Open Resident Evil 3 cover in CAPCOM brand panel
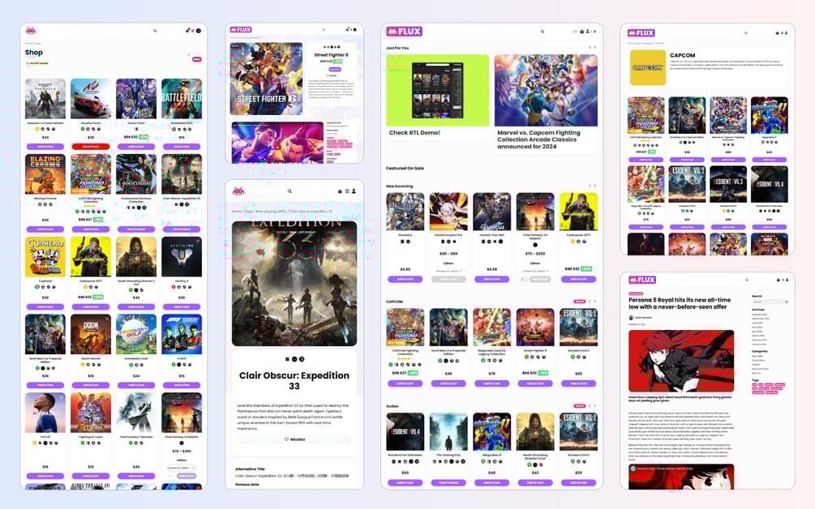 coord(728,184)
